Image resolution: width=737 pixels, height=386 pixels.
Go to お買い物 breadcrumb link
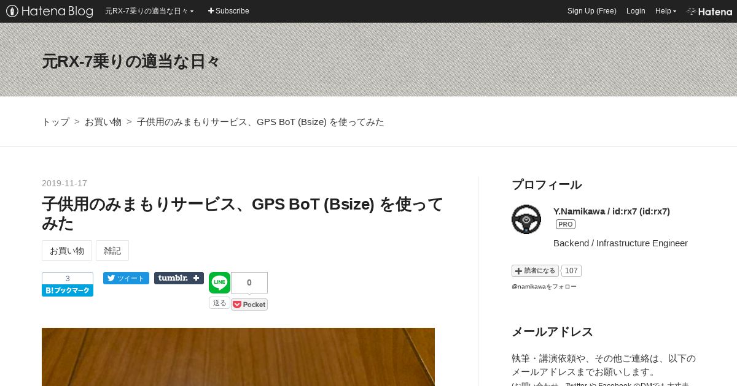103,122
